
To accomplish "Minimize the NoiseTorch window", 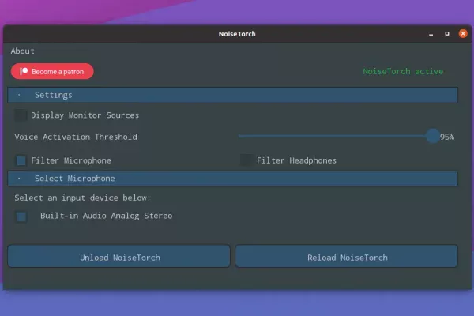I will coord(431,34).
